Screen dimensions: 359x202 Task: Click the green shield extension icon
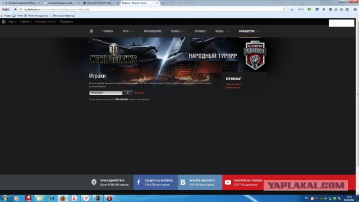tap(309, 10)
